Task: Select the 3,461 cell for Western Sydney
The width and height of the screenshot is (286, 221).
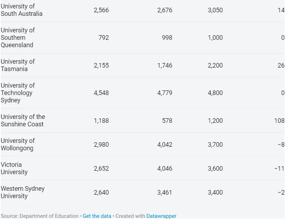Action: 165,192
